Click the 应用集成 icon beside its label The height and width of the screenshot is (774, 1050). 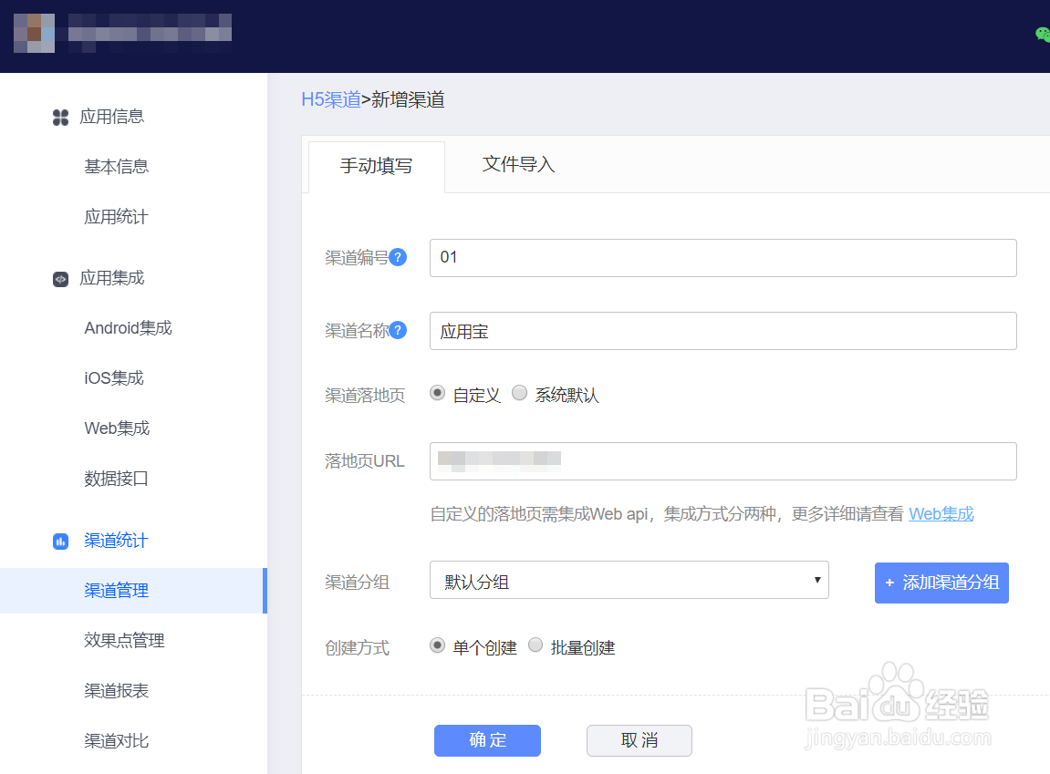click(59, 278)
